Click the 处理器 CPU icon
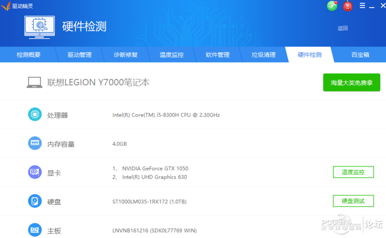The height and width of the screenshot is (238, 386). pyautogui.click(x=35, y=114)
